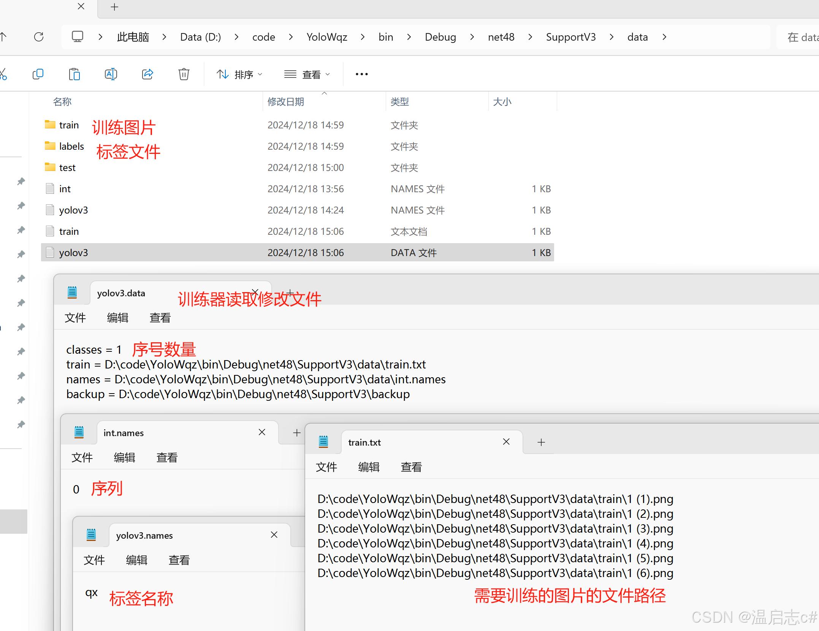
Task: Open the three-dots more options menu
Action: pos(361,74)
